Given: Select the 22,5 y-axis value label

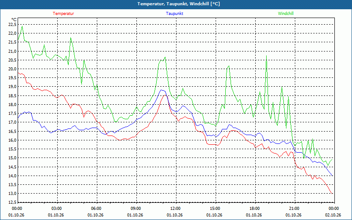Looking at the screenshot, I should (12, 25).
